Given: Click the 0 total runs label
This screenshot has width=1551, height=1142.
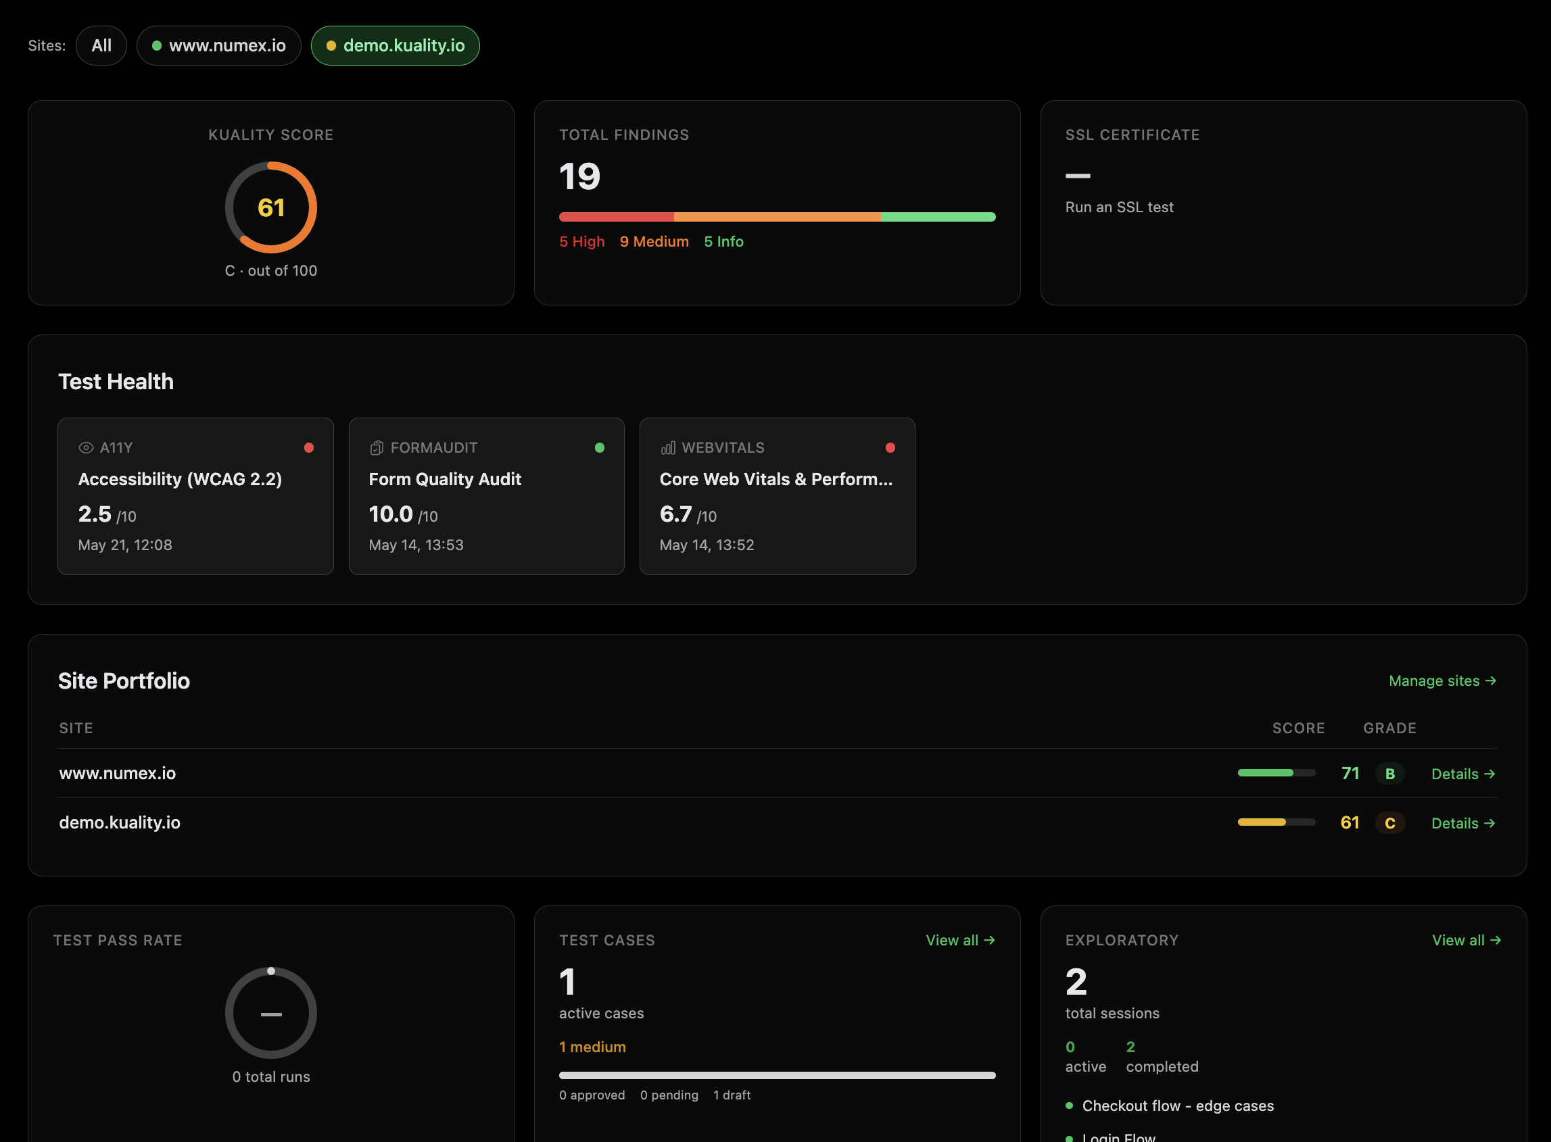Looking at the screenshot, I should (x=271, y=1077).
